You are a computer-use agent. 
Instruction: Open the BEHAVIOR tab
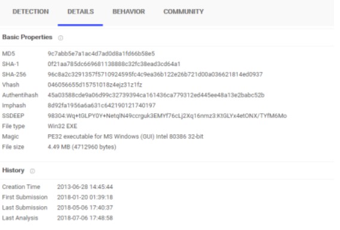pyautogui.click(x=128, y=12)
